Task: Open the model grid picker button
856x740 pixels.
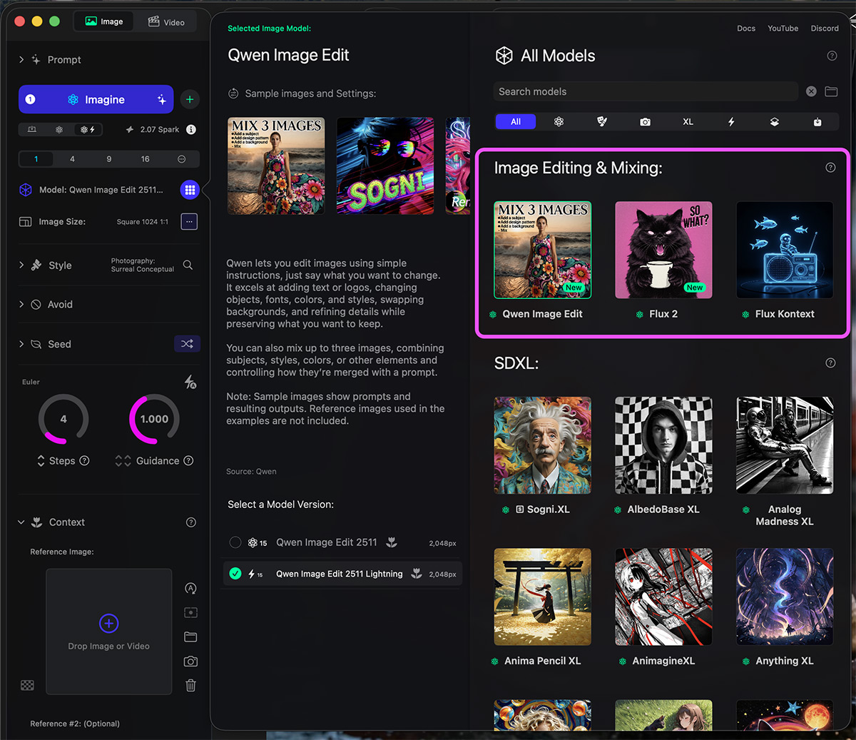Action: pos(189,190)
